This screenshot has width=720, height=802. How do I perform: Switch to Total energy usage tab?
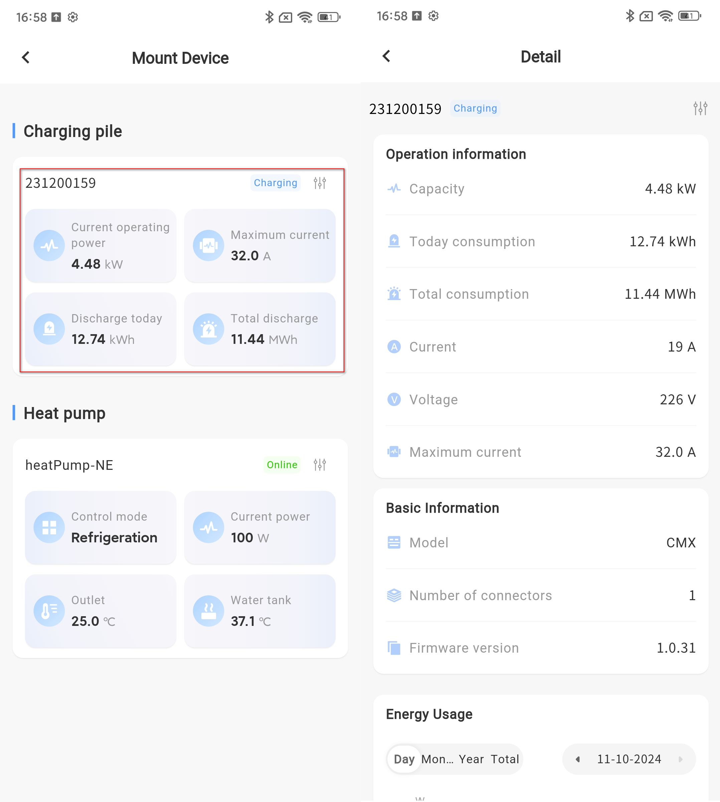504,759
